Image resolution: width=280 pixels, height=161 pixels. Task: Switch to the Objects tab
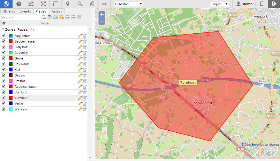9,11
